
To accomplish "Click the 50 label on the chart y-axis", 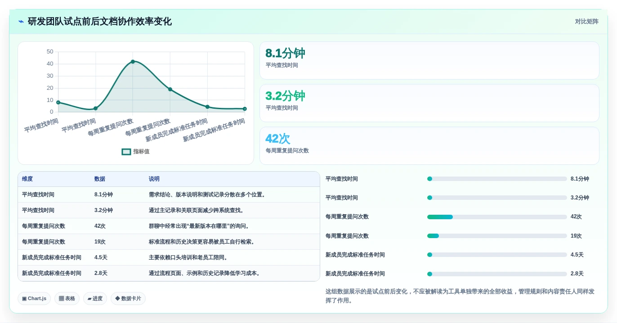I will (50, 52).
